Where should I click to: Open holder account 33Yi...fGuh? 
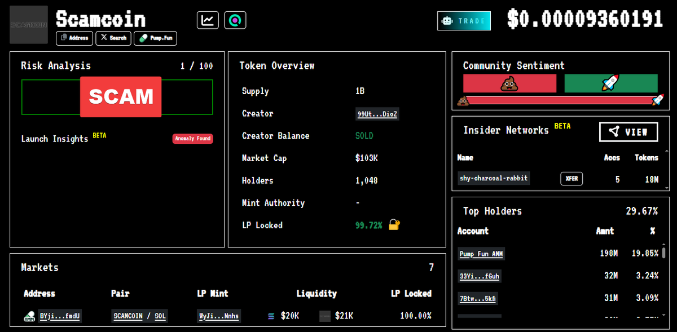tap(479, 276)
